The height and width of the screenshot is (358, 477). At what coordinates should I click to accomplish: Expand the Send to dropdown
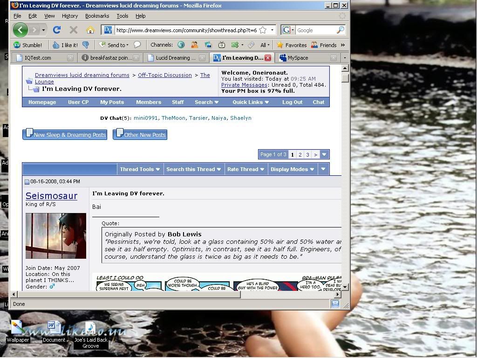[127, 45]
